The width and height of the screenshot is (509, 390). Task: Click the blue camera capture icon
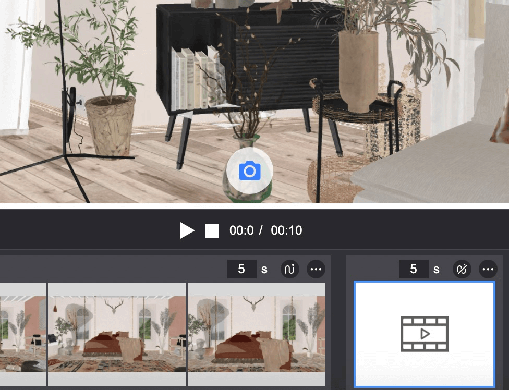(249, 171)
